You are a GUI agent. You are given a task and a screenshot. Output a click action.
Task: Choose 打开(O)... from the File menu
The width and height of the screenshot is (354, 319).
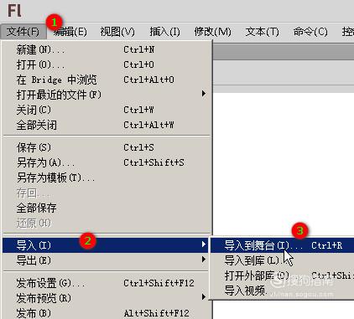[x=107, y=64]
